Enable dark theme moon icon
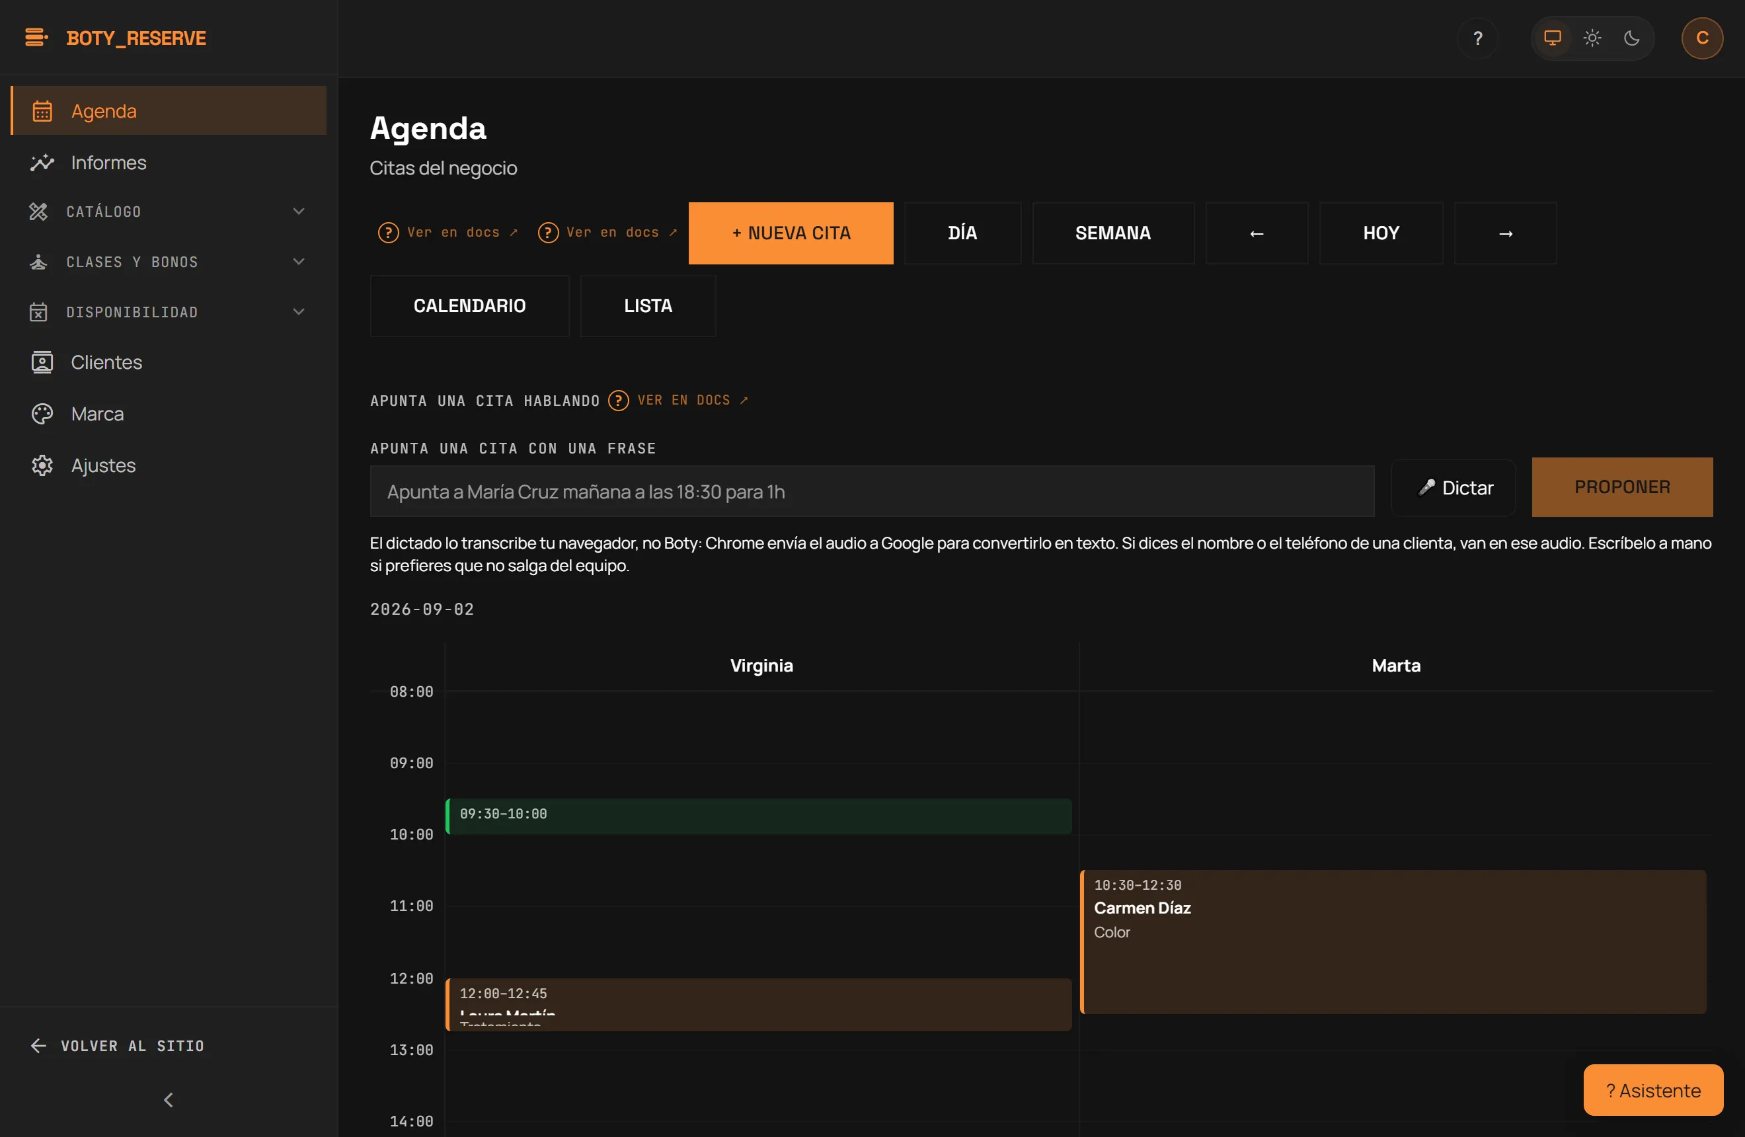Screen dimensions: 1745x1137 click(1631, 38)
